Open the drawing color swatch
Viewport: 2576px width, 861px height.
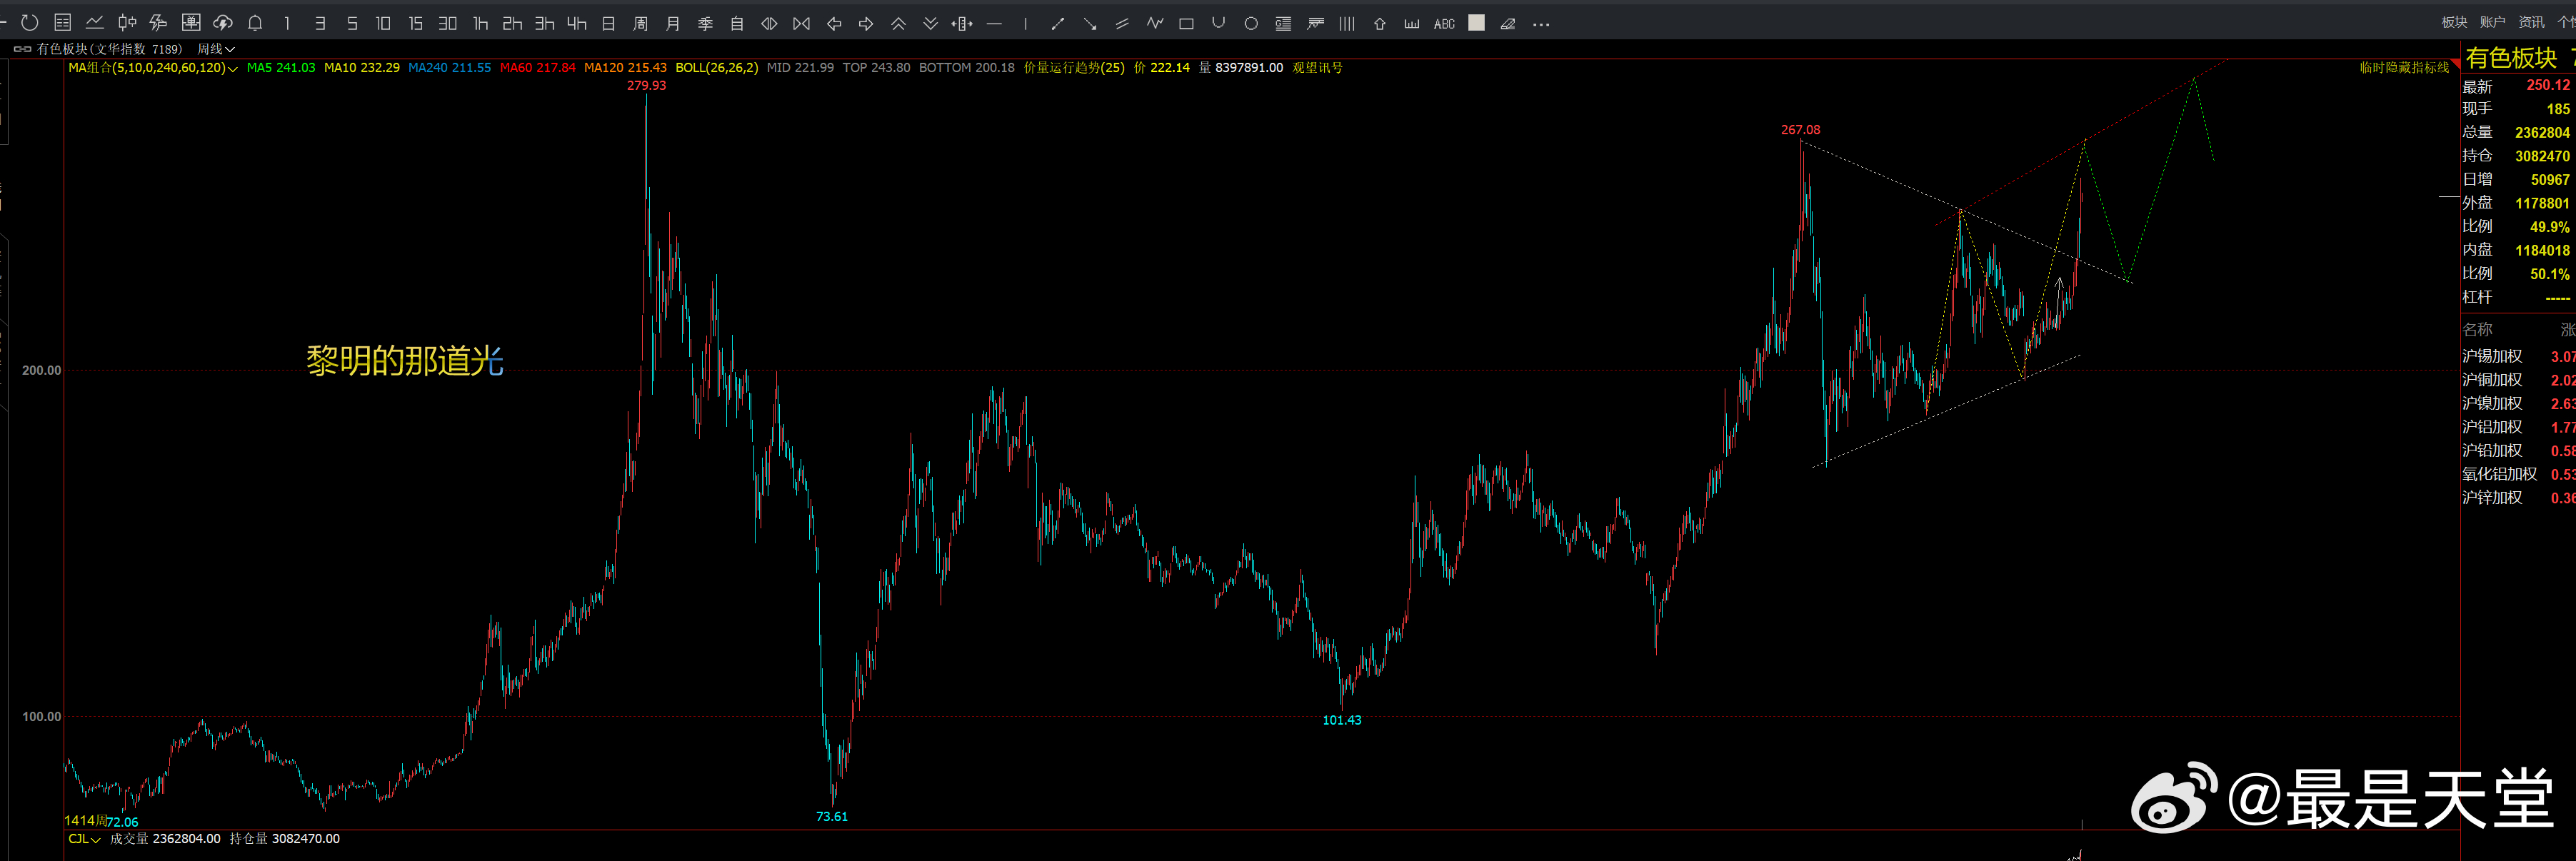pyautogui.click(x=1476, y=23)
